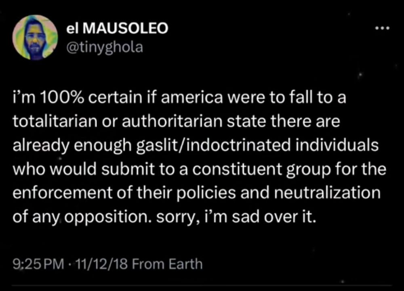Screen dimensions: 404x291
Task: Click the word "neutralization" in the tweet
Action: (x=327, y=192)
